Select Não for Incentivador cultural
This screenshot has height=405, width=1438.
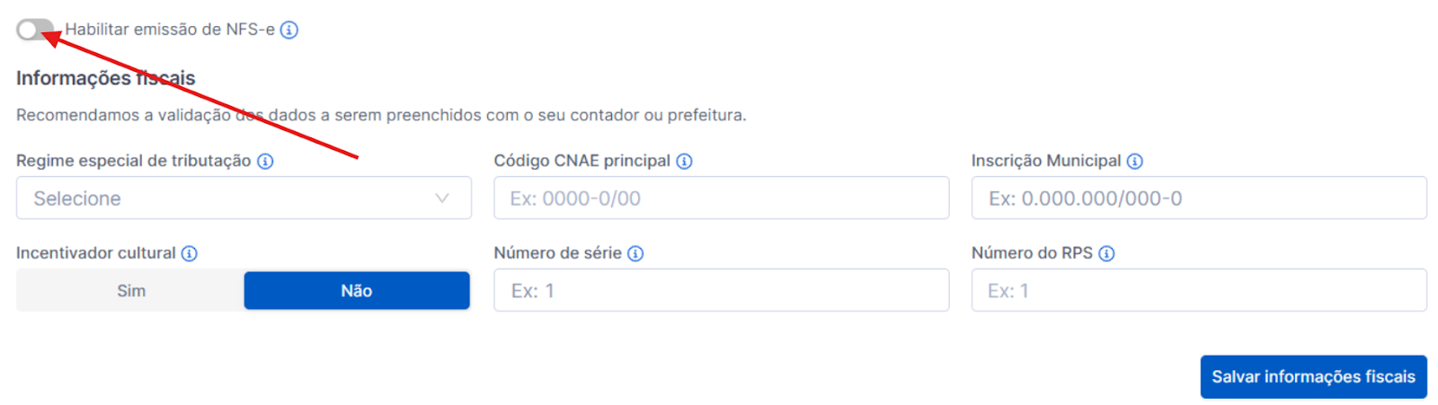pos(357,291)
